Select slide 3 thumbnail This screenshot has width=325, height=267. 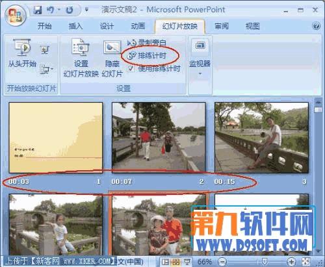pos(261,138)
